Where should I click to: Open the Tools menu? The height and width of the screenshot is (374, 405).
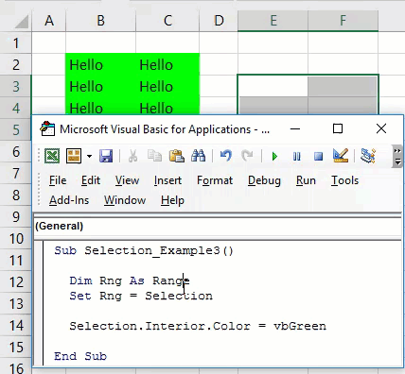click(344, 180)
